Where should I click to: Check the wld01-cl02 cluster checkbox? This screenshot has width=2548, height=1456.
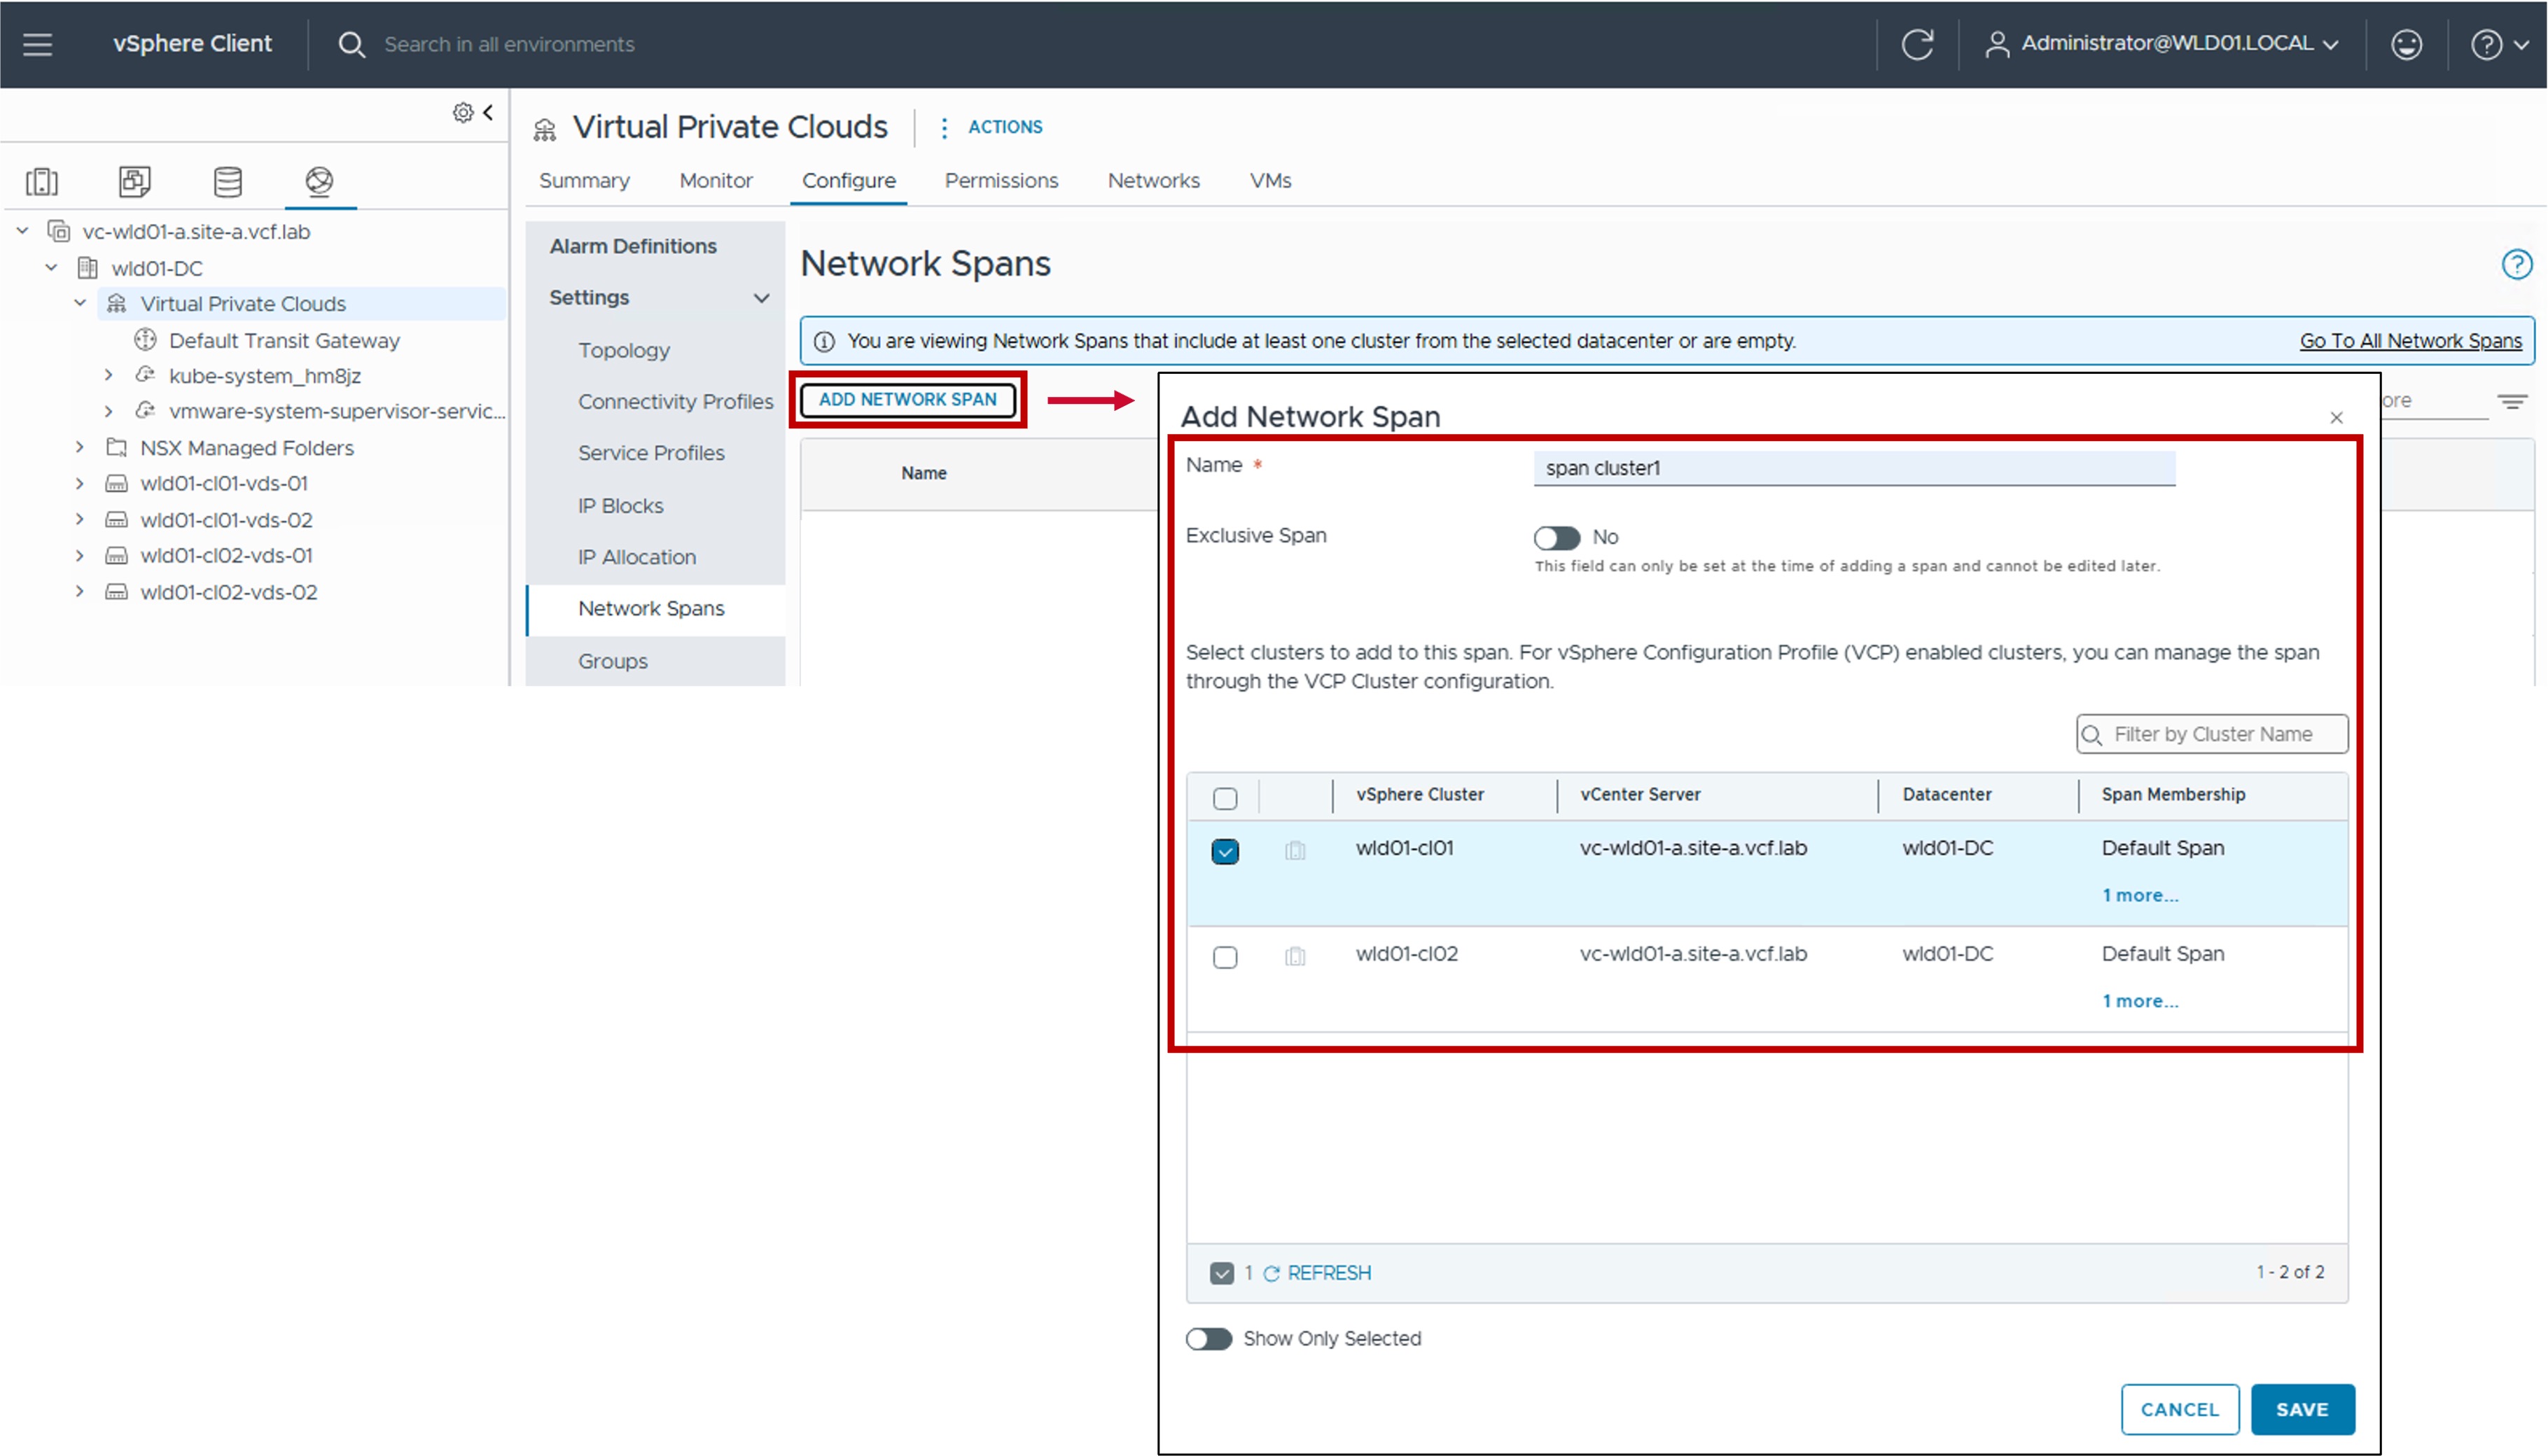(1224, 957)
